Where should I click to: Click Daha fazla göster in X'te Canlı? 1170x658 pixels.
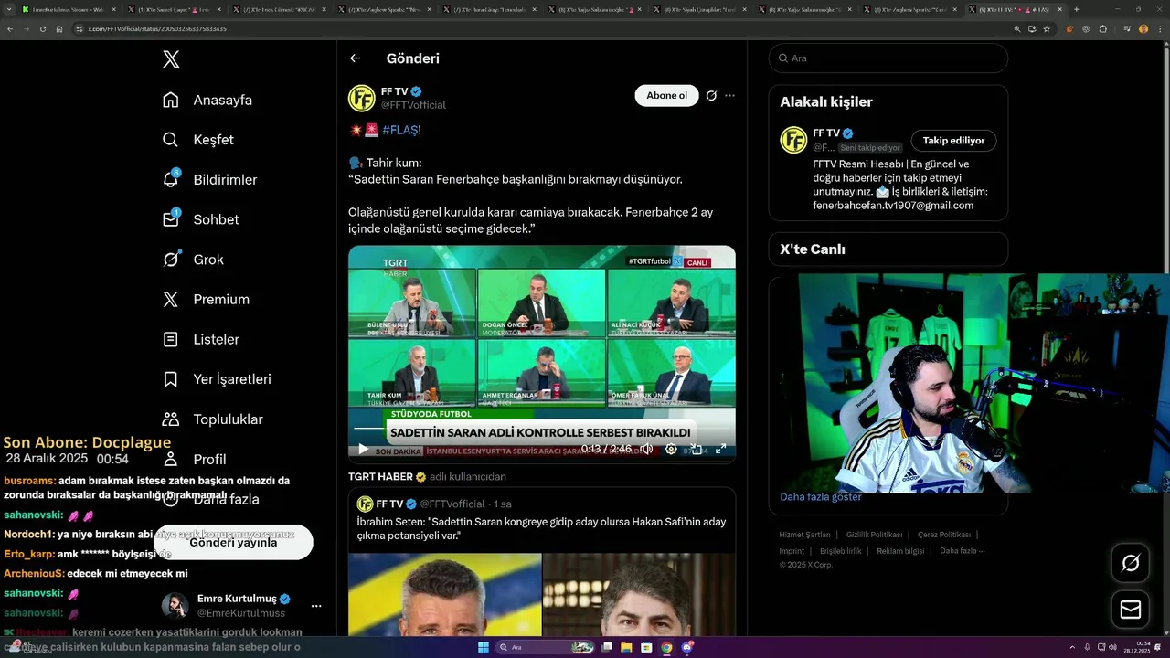[820, 496]
